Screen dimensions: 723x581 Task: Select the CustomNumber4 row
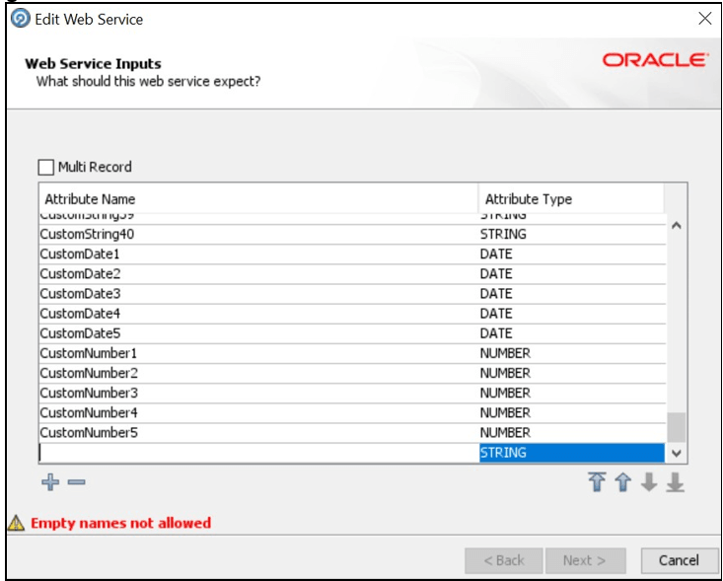click(353, 412)
